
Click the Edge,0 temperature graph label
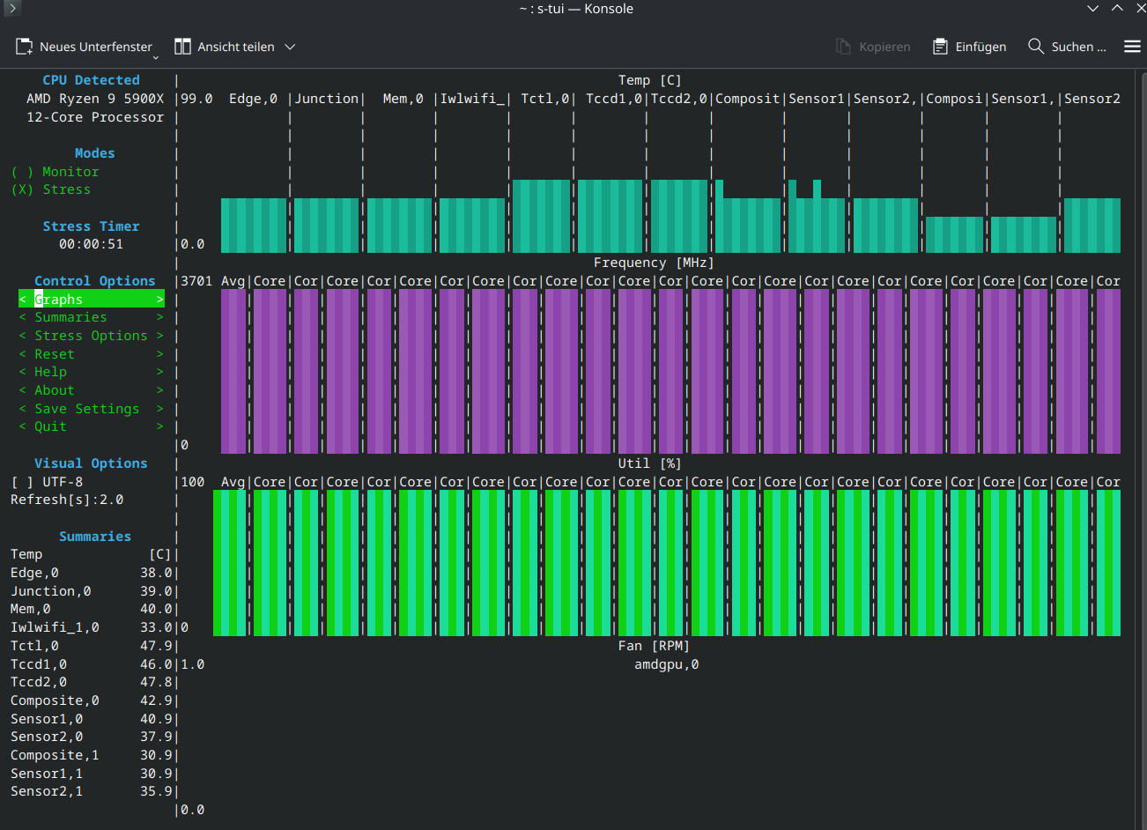[254, 99]
